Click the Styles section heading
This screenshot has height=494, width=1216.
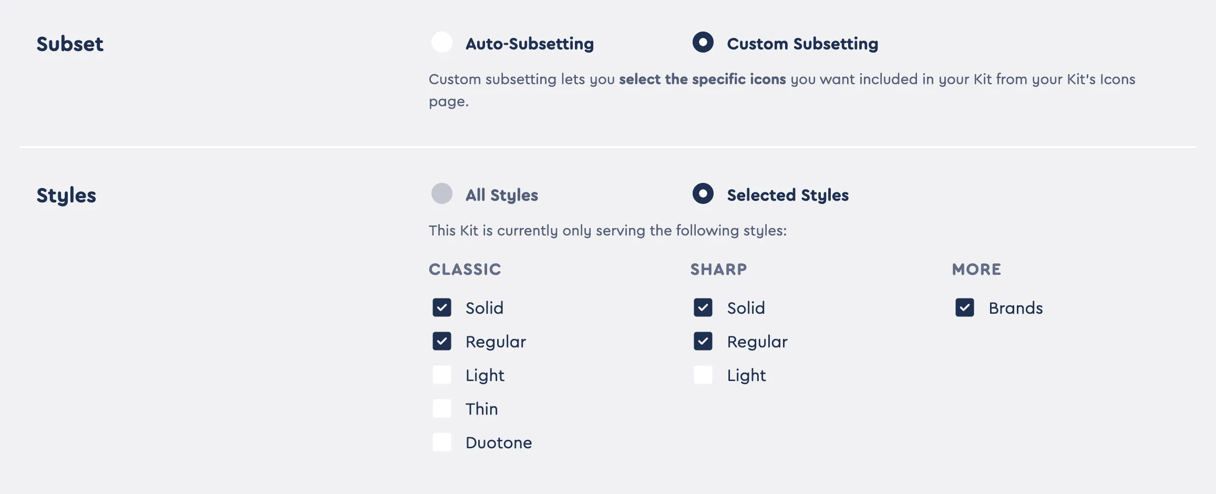click(66, 195)
